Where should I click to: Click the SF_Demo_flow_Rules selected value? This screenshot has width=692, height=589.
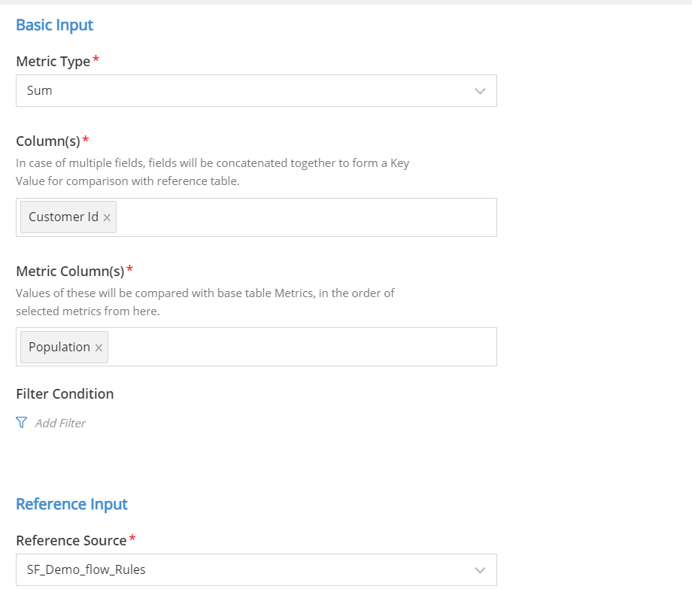[x=86, y=569]
